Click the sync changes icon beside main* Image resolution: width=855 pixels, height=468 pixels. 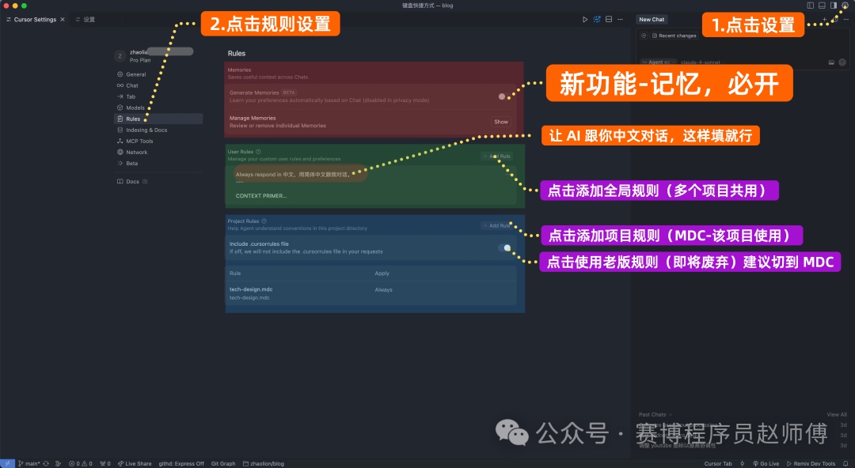(x=46, y=463)
